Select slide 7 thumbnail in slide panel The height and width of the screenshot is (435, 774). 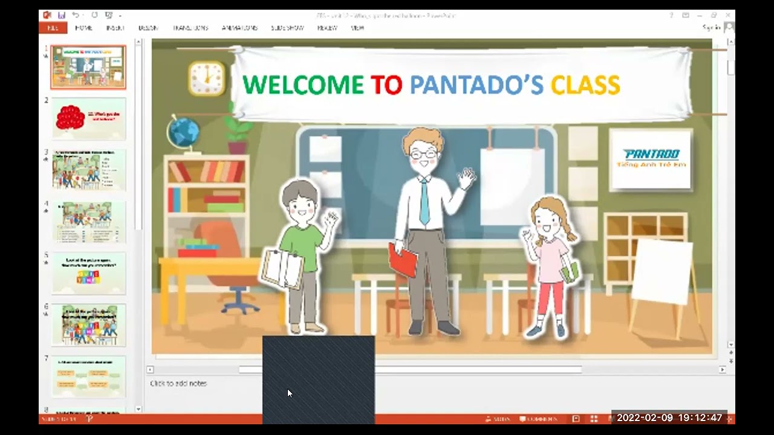coord(88,376)
